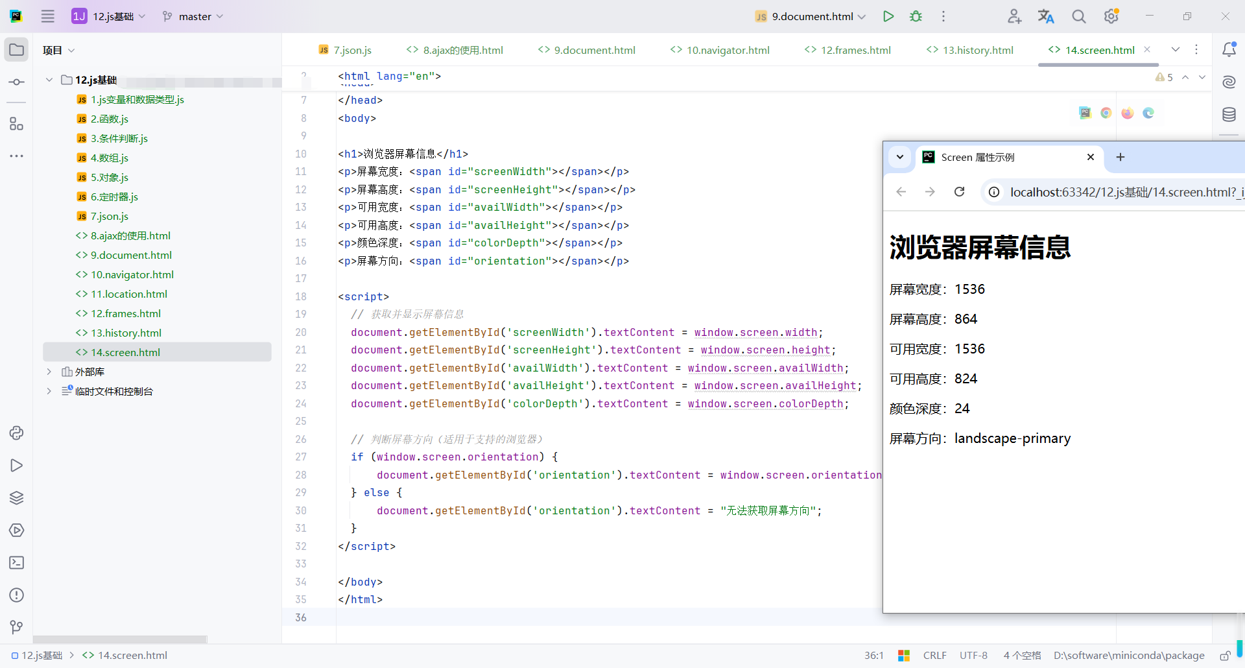Open the Run tool window in sidebar
Screen dimensions: 1245x668
point(17,465)
